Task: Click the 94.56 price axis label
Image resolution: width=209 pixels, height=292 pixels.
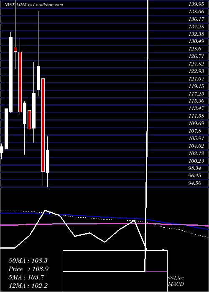Action: coord(195,183)
